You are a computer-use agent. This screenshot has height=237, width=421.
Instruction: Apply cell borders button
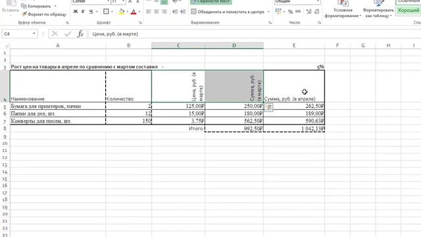click(x=106, y=12)
